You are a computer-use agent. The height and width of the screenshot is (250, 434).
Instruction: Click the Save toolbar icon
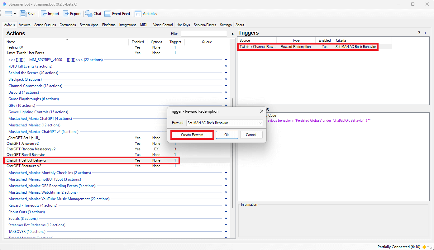pos(23,14)
